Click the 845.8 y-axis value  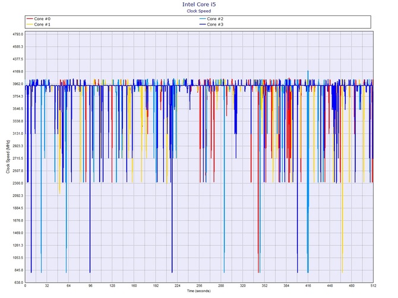click(19, 270)
